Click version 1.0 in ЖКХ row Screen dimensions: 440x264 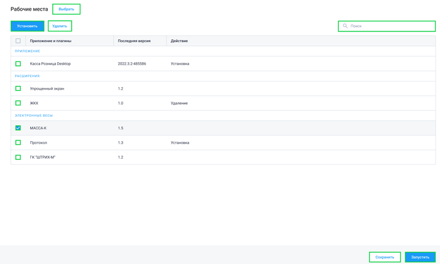click(x=121, y=103)
